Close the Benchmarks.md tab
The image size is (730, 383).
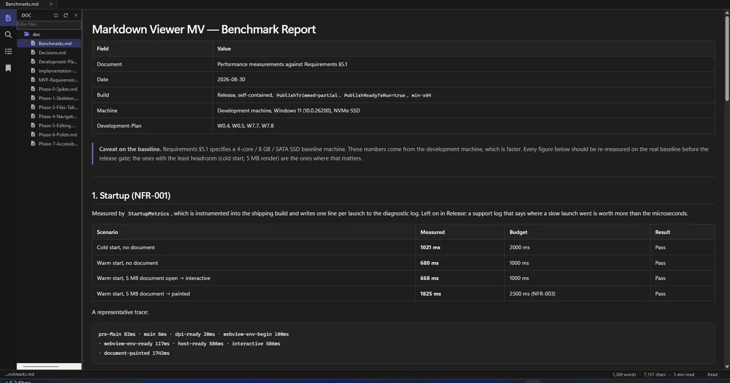51,4
